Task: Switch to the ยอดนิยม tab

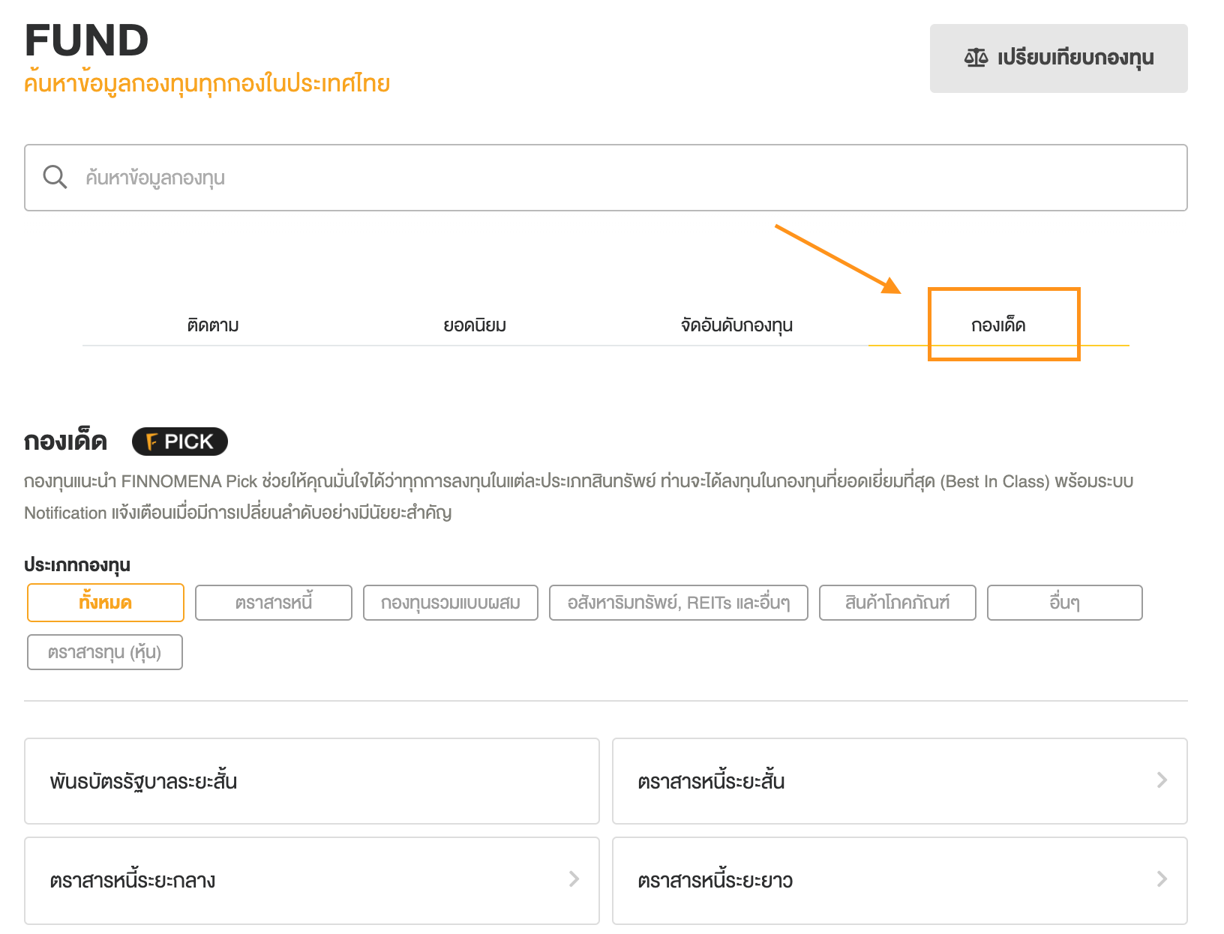Action: 475,325
